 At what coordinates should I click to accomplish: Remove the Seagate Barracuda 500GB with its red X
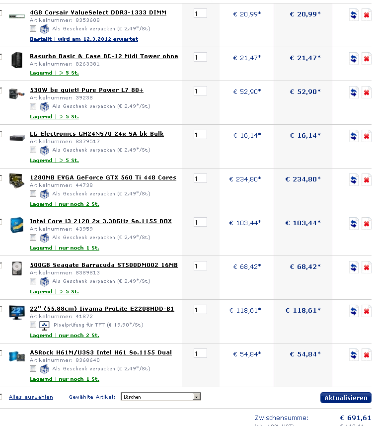click(x=367, y=267)
